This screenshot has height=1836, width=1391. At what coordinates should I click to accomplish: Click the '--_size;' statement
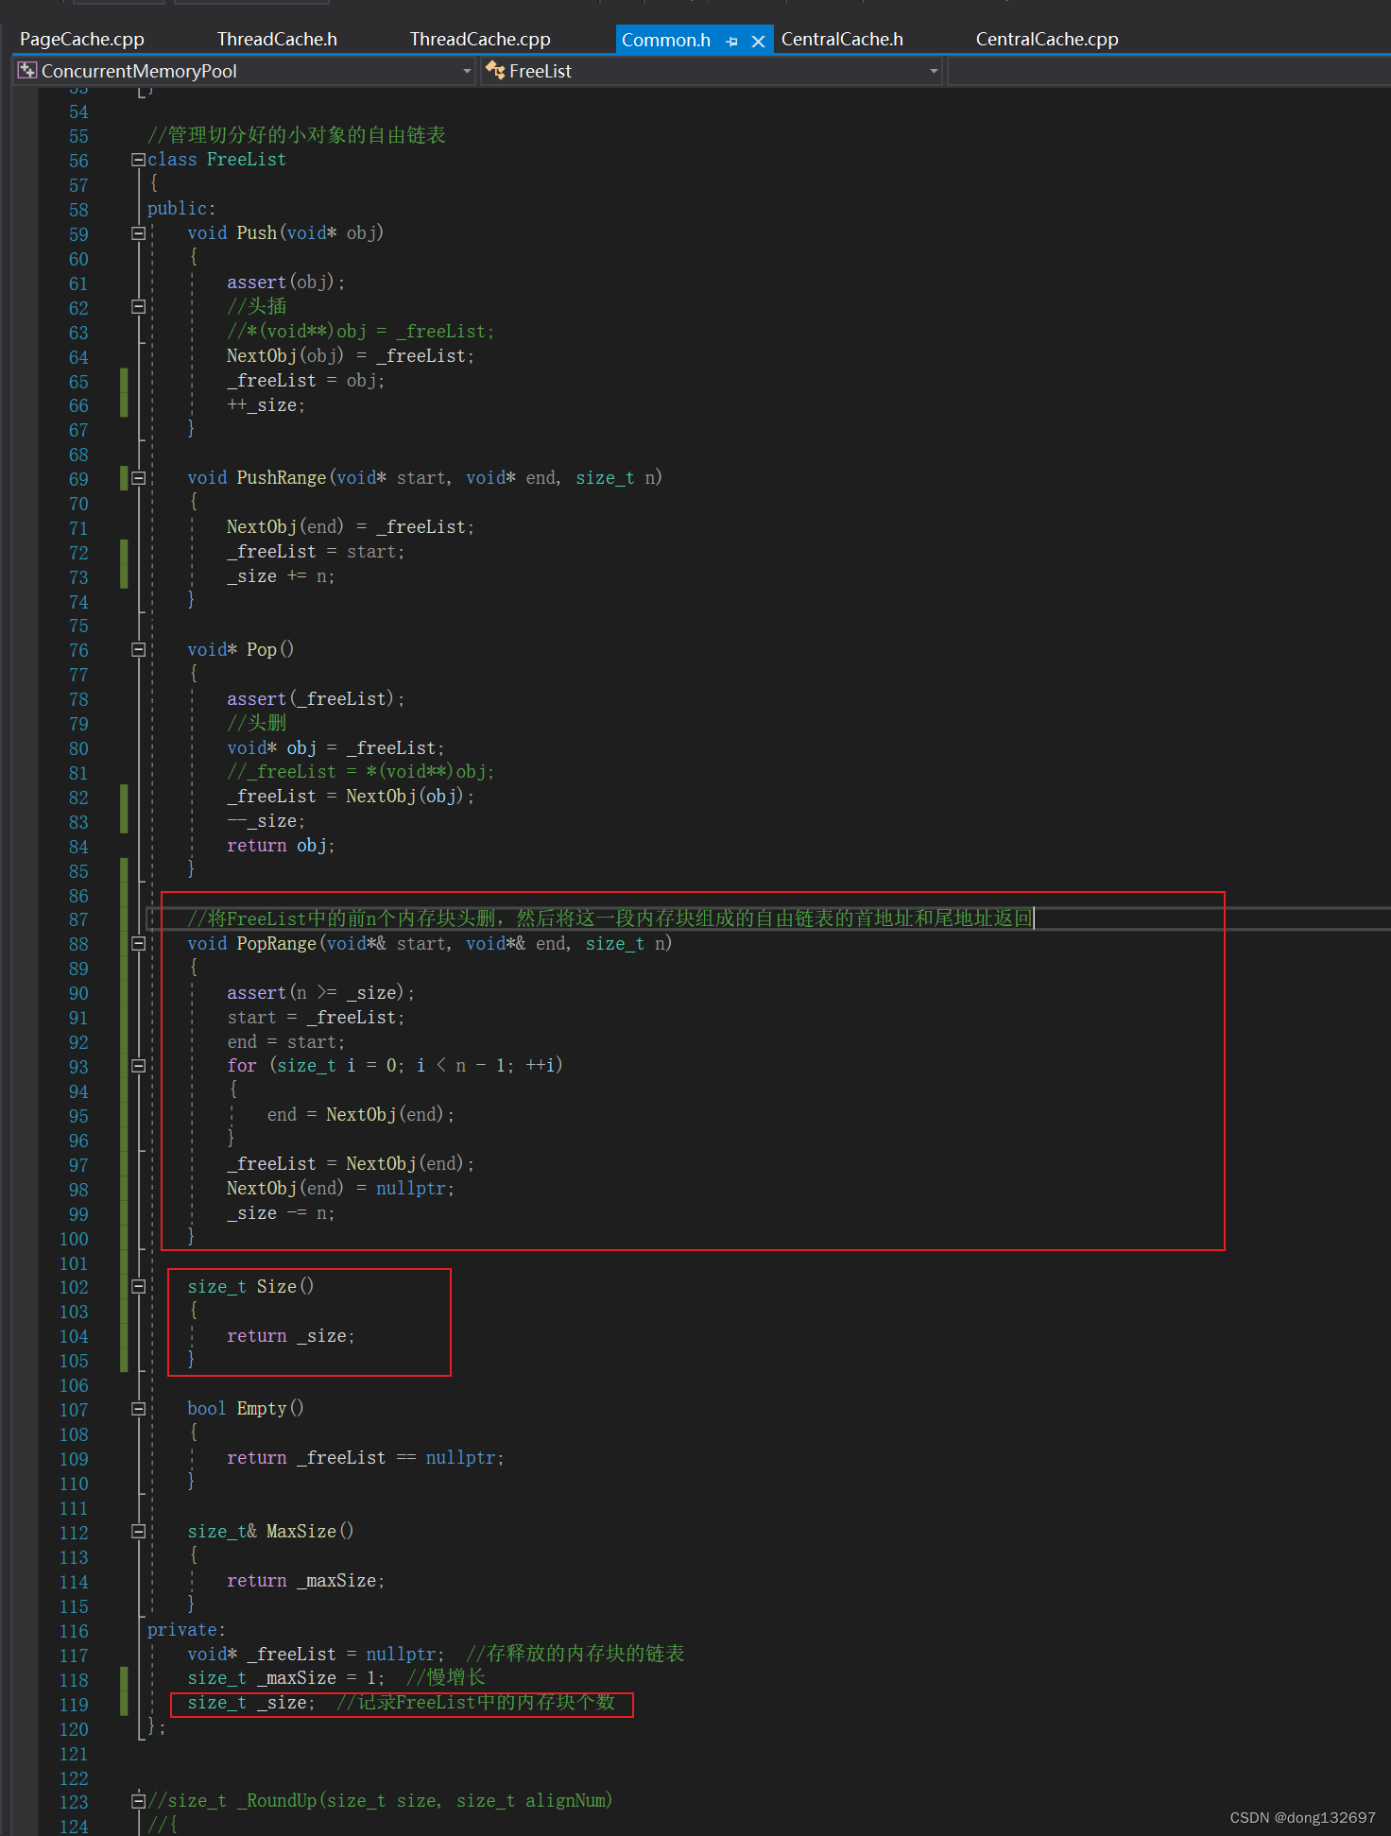click(266, 821)
